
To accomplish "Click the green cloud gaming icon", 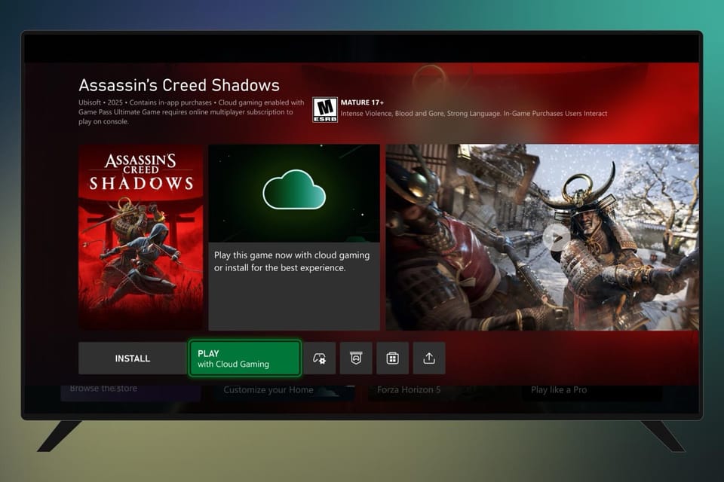I will pyautogui.click(x=294, y=190).
